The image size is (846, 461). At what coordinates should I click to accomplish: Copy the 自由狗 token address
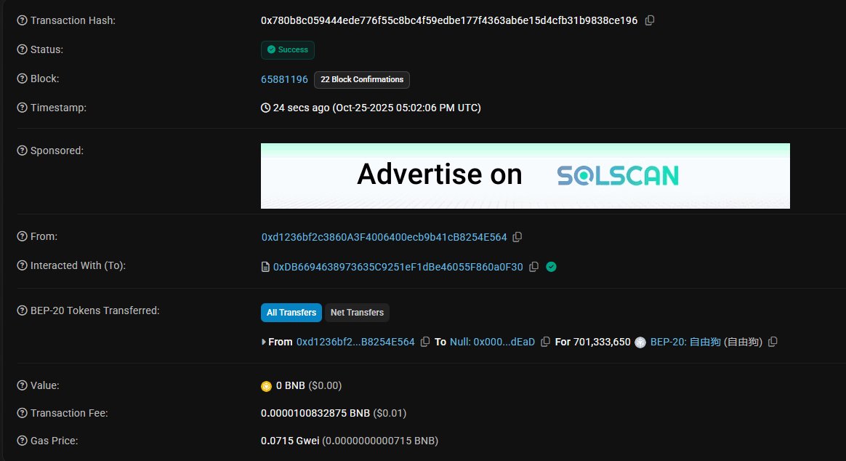[x=773, y=342]
